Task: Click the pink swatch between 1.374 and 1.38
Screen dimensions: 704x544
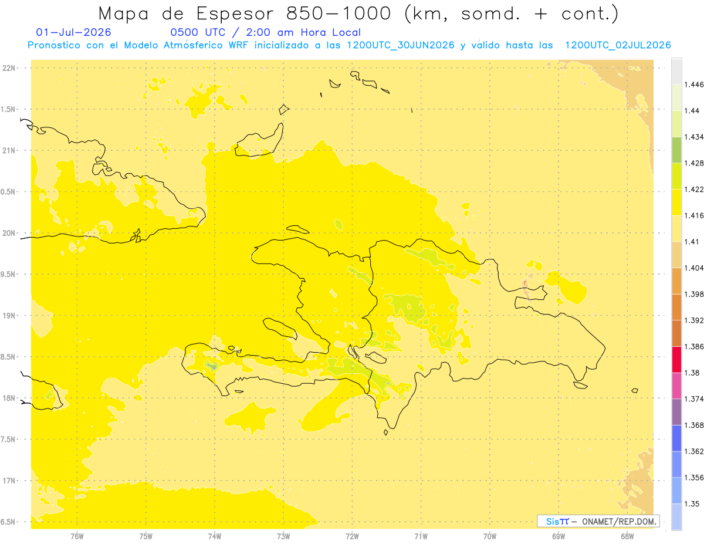Action: (677, 386)
